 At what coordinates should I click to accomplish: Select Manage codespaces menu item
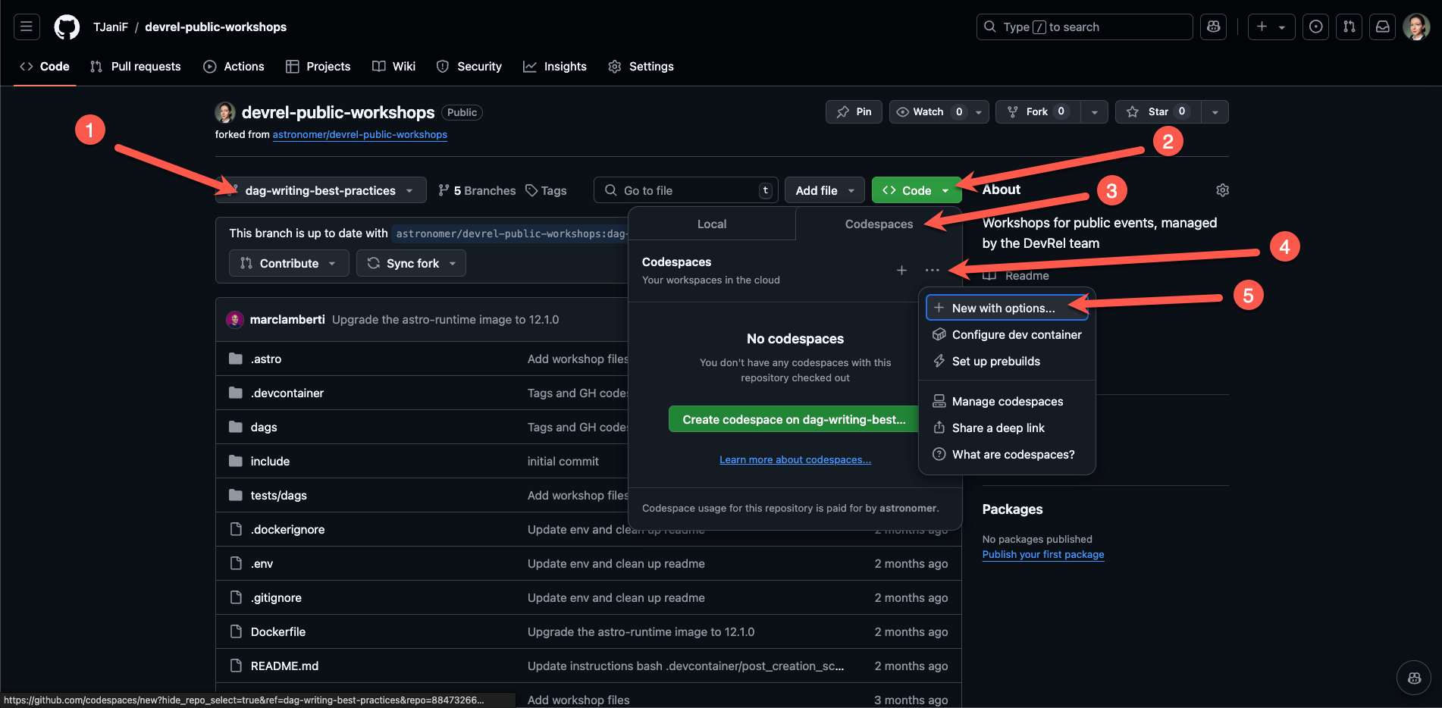pos(1007,401)
